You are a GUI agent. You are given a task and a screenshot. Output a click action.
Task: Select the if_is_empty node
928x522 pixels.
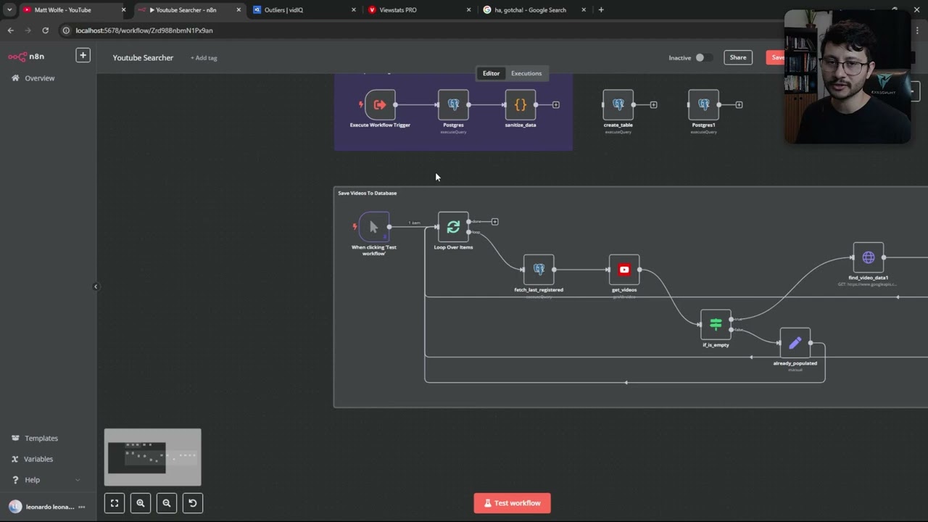pos(716,324)
